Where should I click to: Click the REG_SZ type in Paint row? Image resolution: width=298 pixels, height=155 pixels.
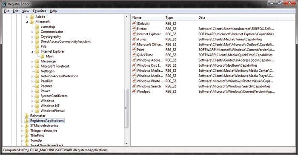point(171,50)
